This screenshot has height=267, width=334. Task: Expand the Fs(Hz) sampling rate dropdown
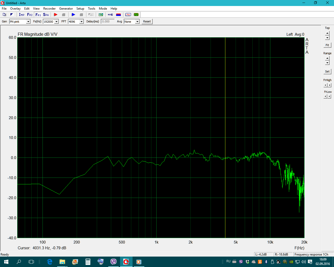[56, 22]
